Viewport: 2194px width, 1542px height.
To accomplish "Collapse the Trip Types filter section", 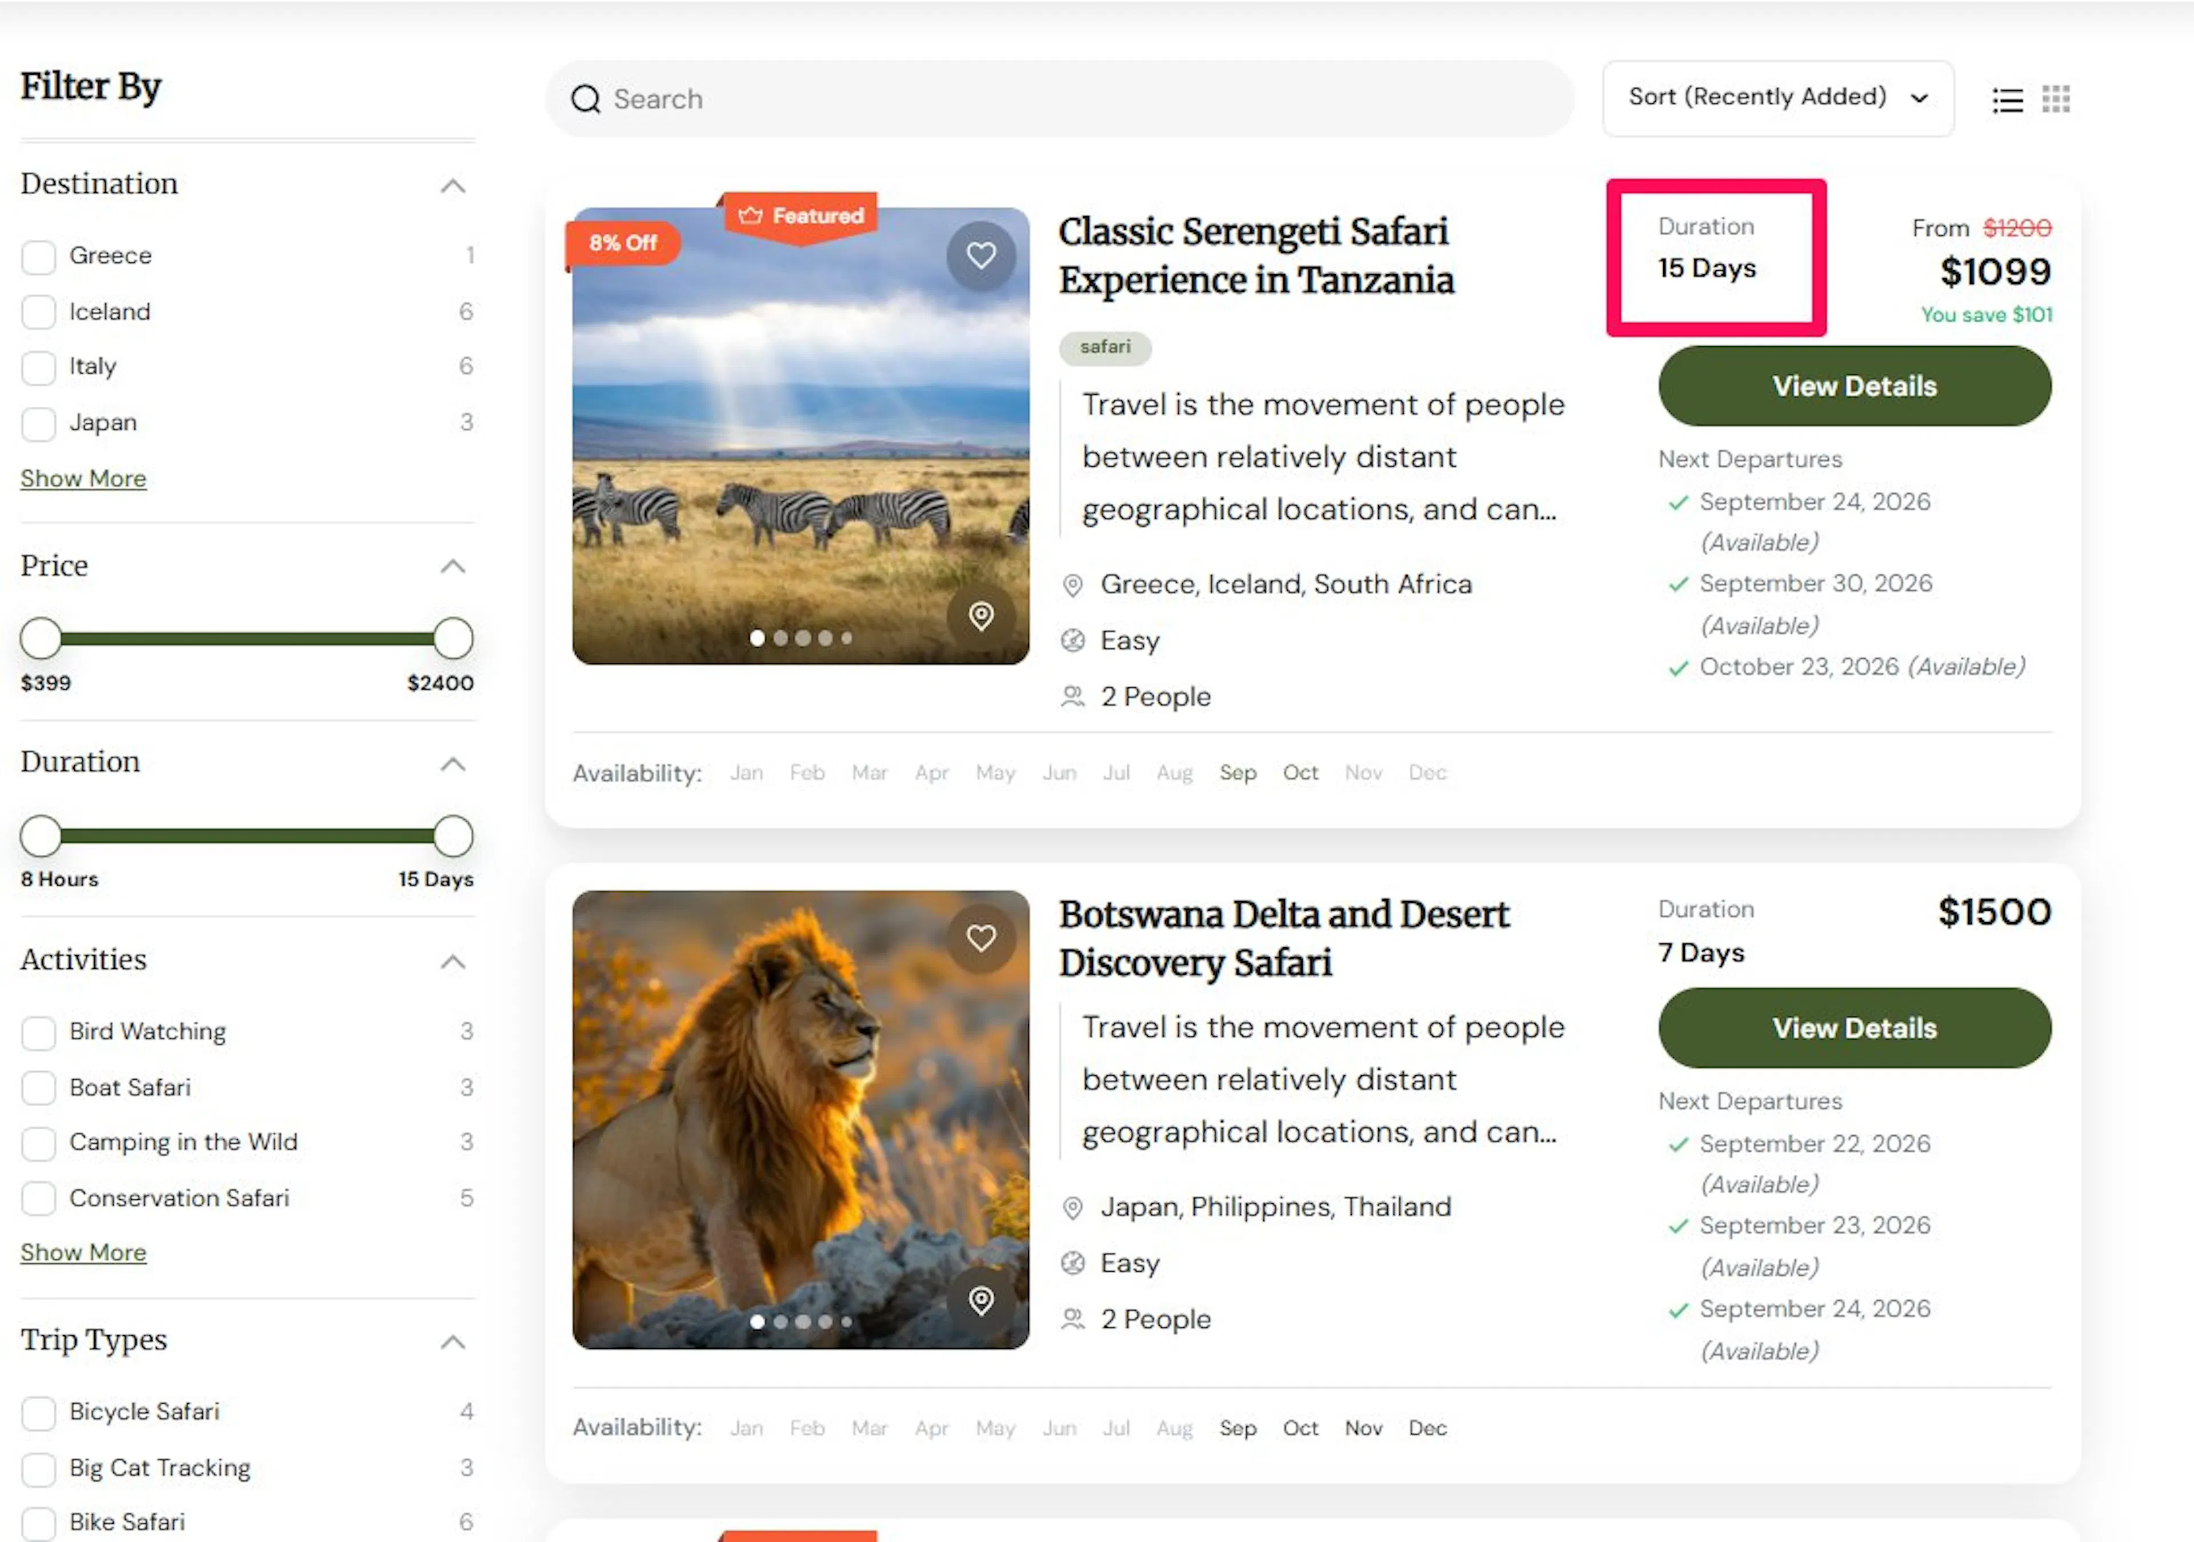I will pos(453,1341).
